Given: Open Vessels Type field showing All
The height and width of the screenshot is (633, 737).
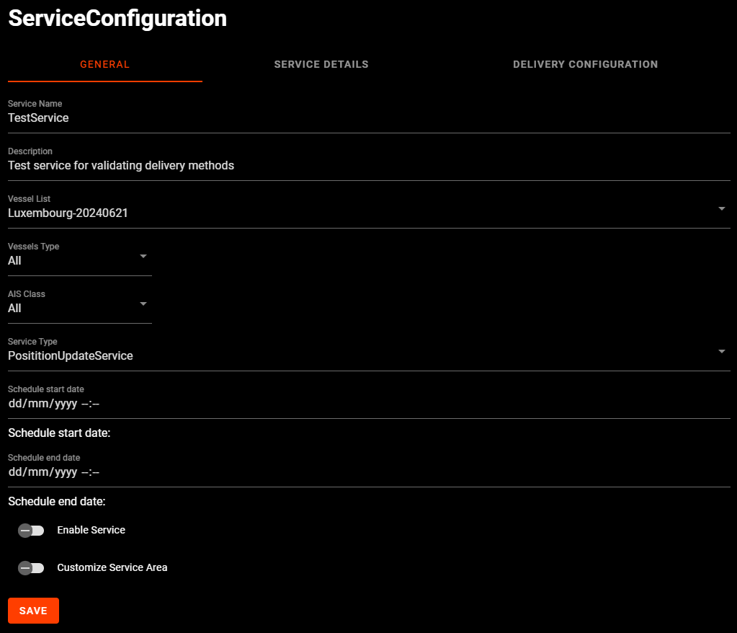Looking at the screenshot, I should 72,261.
